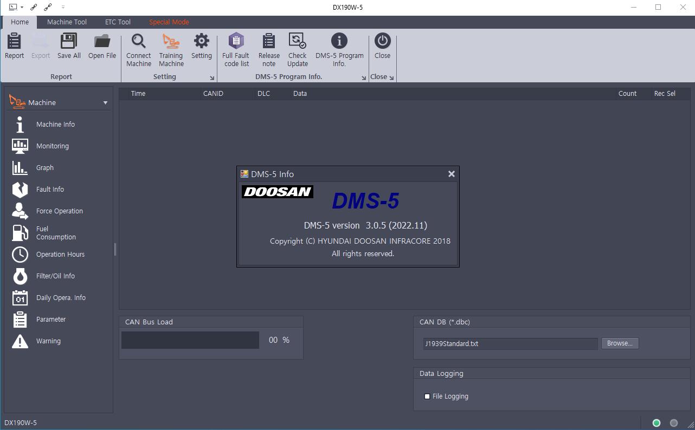
Task: Click second link icon in title bar
Action: 48,7
